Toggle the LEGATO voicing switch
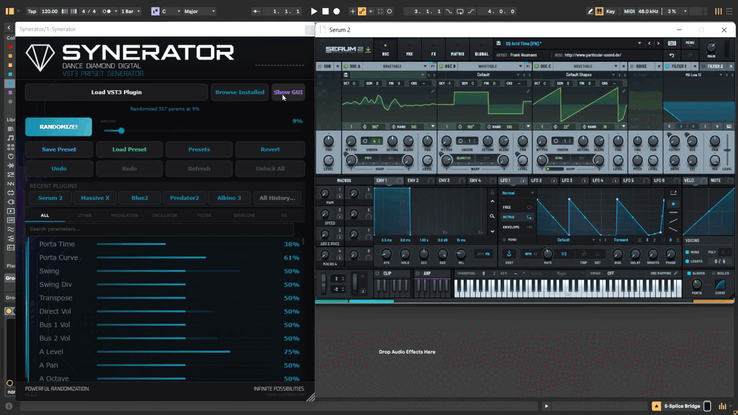Screen dimensions: 738x415 click(x=688, y=261)
